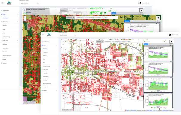Open the Locations dropdown in the middle window
Image resolution: width=181 pixels, height=115 pixels.
(70, 18)
